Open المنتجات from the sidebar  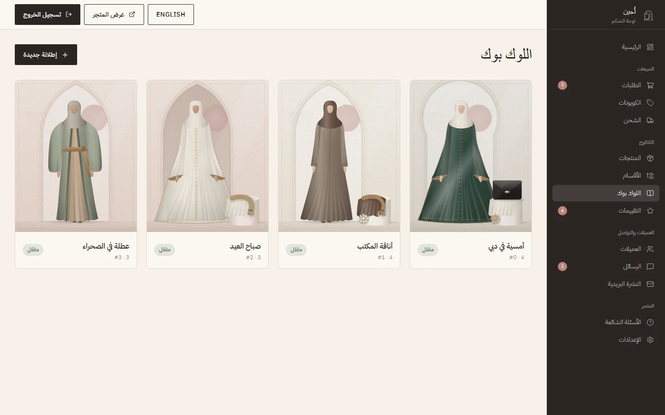[x=606, y=158]
